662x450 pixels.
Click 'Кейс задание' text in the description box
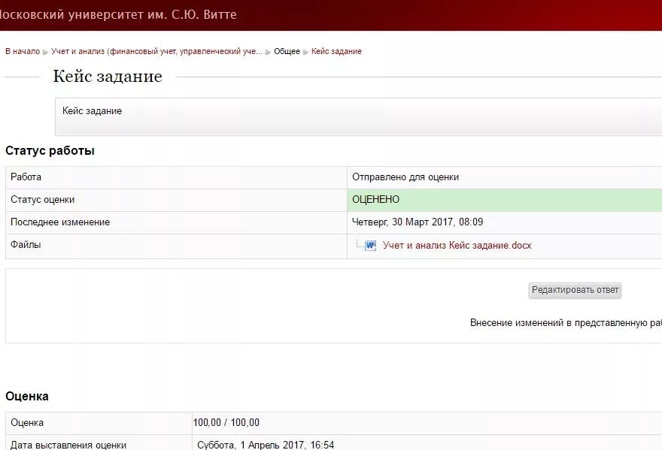pos(92,111)
